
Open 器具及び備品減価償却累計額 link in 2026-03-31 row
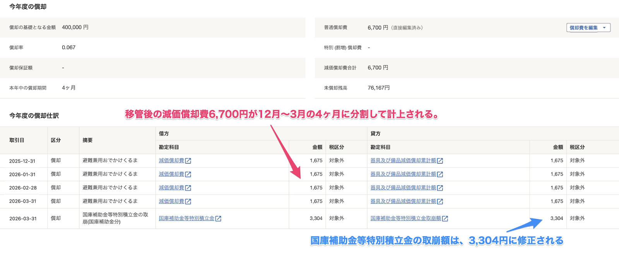click(x=403, y=201)
